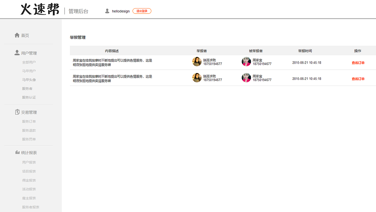
Task: Open the 服务者 section
Action: 27,88
